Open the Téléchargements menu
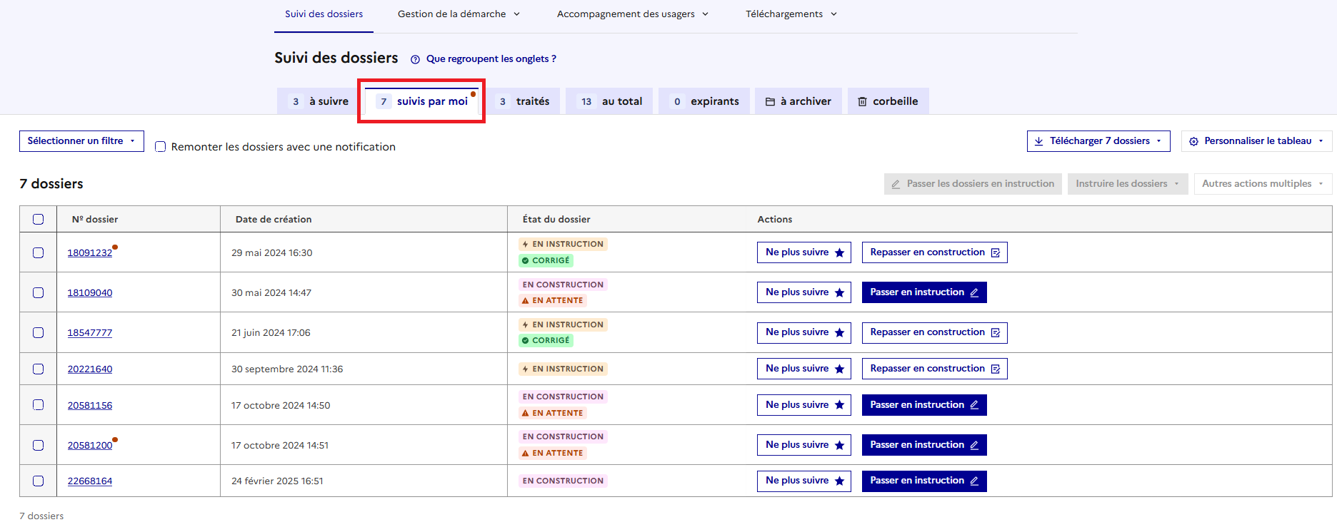The image size is (1337, 527). [791, 14]
